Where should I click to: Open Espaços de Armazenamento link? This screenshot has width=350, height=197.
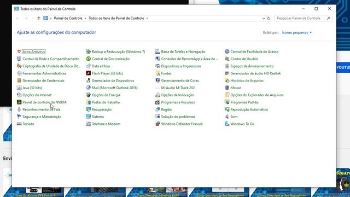(x=252, y=66)
